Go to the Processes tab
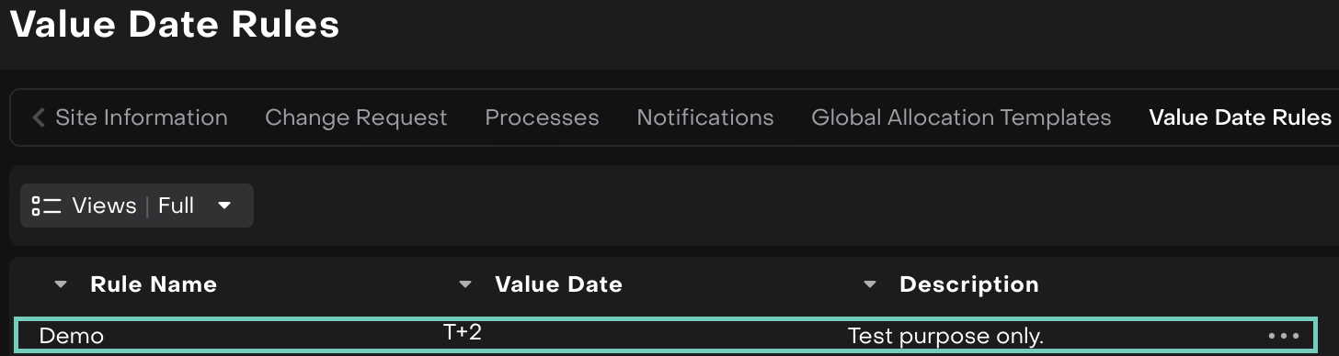This screenshot has width=1339, height=356. pyautogui.click(x=542, y=117)
